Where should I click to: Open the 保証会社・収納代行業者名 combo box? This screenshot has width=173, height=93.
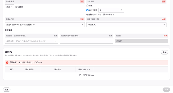tap(32, 41)
